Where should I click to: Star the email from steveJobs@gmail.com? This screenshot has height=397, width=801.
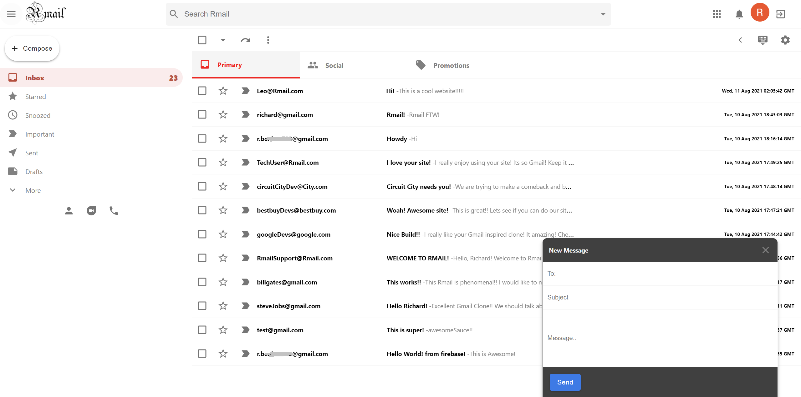click(223, 306)
